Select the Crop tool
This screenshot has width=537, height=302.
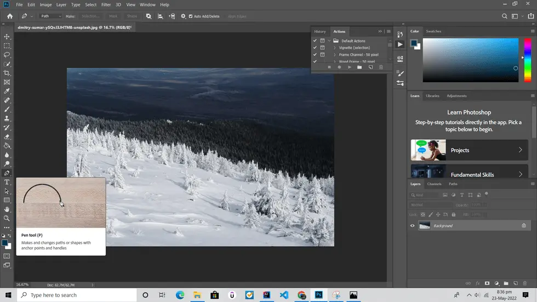click(x=7, y=73)
